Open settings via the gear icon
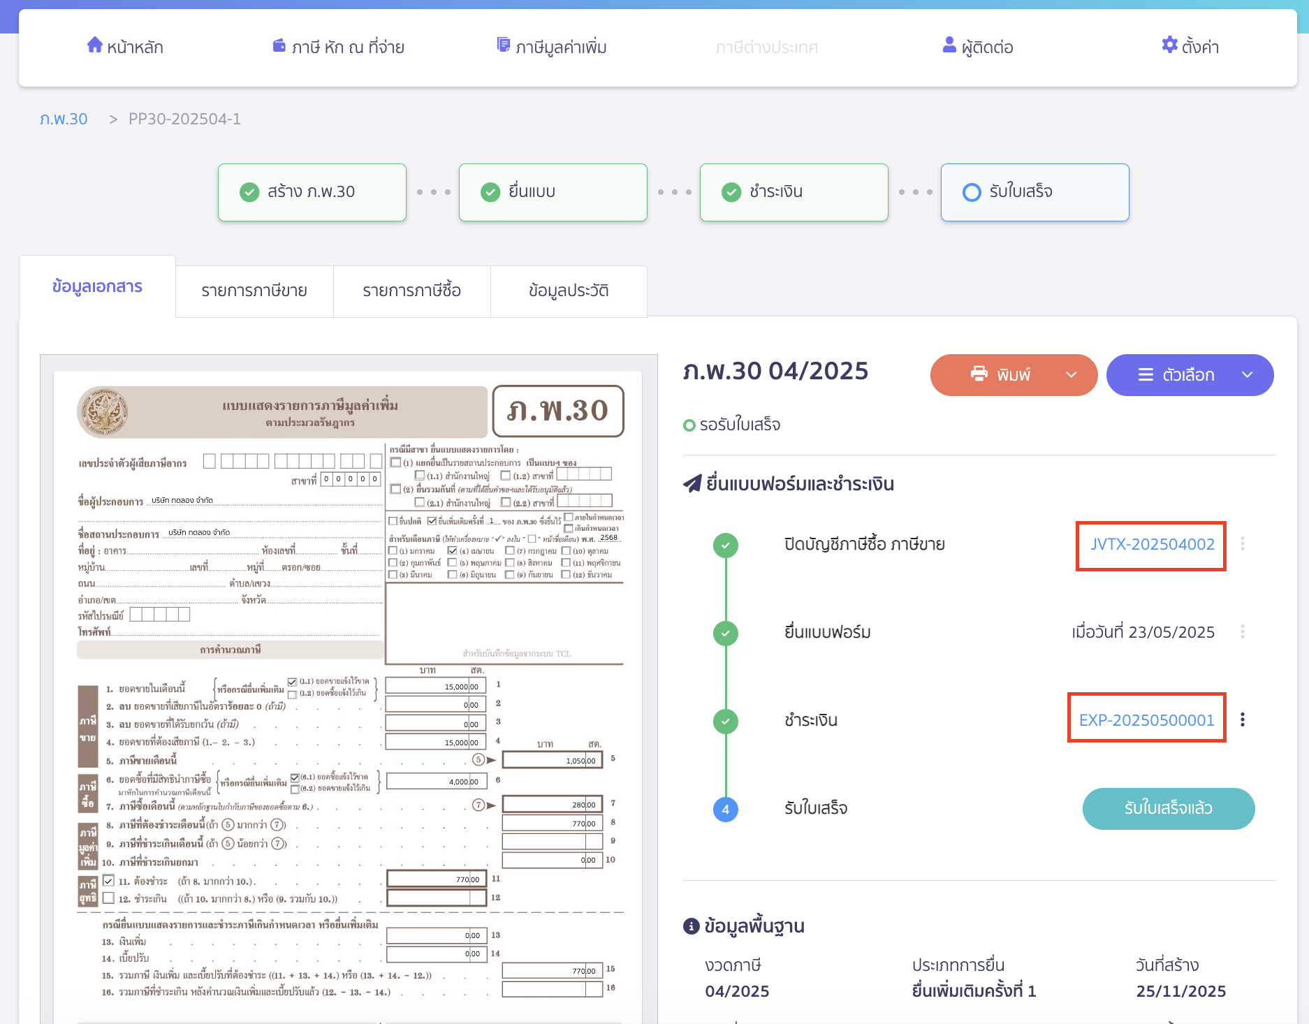Image resolution: width=1309 pixels, height=1024 pixels. pos(1169,45)
